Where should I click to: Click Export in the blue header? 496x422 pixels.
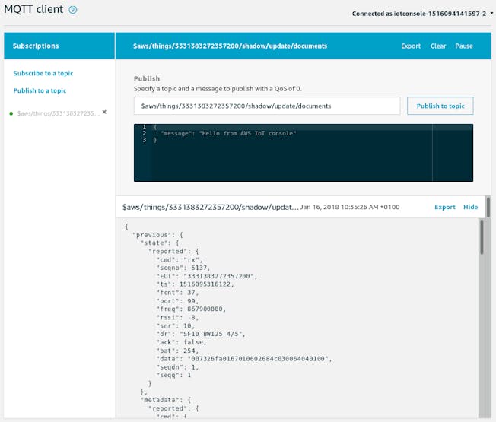point(411,46)
